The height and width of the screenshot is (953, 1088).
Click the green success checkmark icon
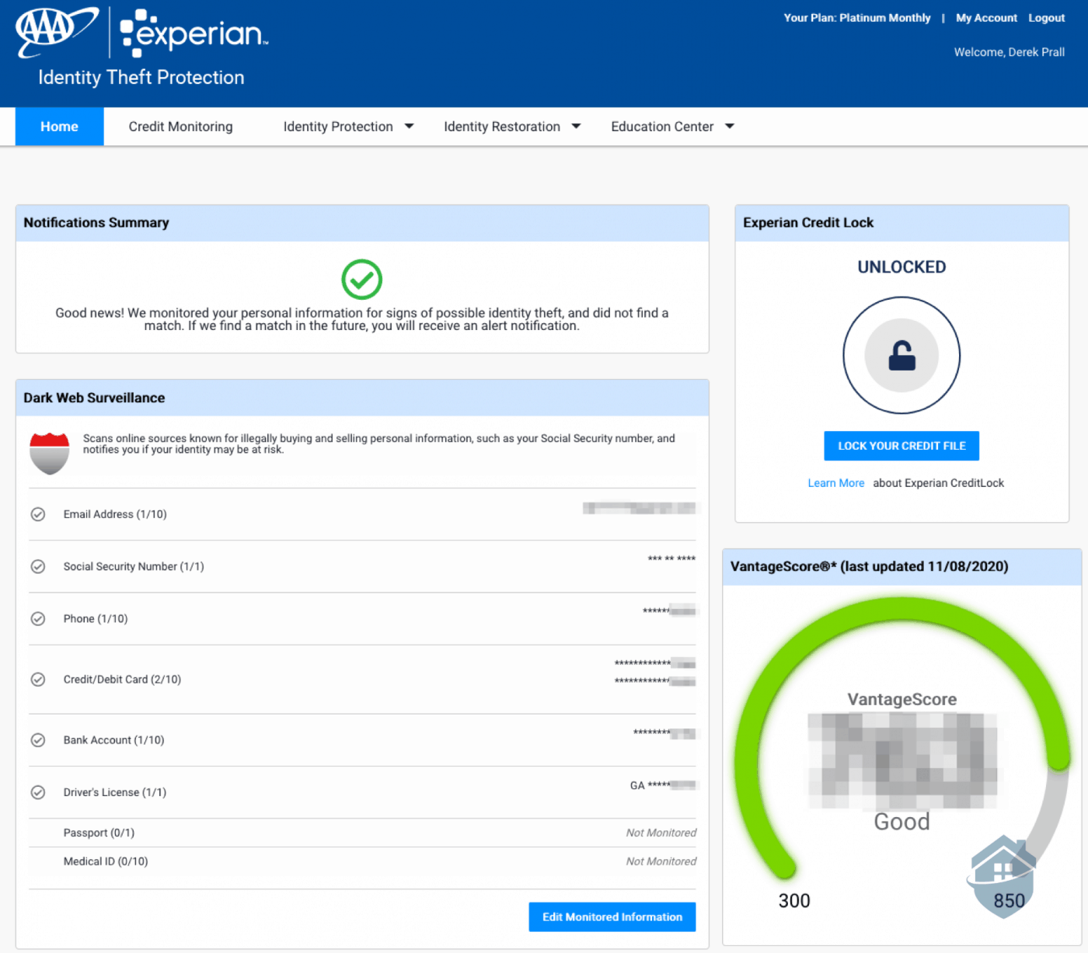pyautogui.click(x=361, y=279)
